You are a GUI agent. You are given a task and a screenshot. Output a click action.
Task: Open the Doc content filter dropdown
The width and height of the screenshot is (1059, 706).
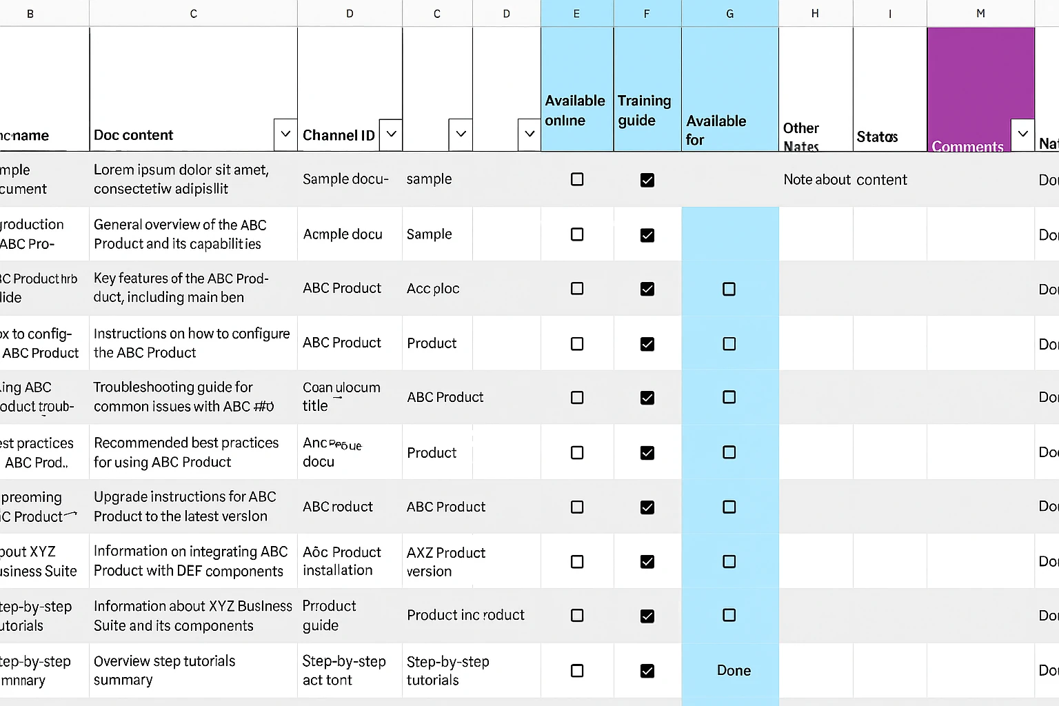(x=285, y=134)
